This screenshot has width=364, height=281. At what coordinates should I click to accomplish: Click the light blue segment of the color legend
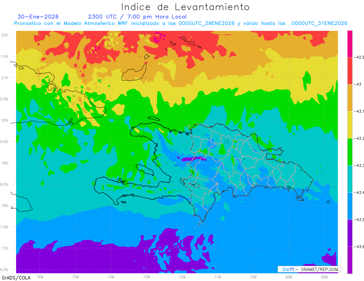coord(350,206)
